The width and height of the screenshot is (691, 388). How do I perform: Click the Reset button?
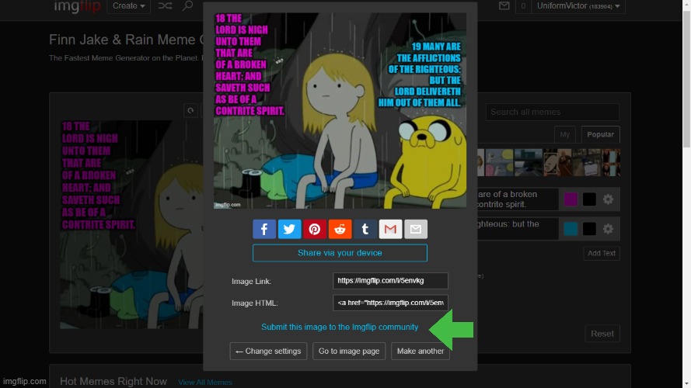pos(602,334)
